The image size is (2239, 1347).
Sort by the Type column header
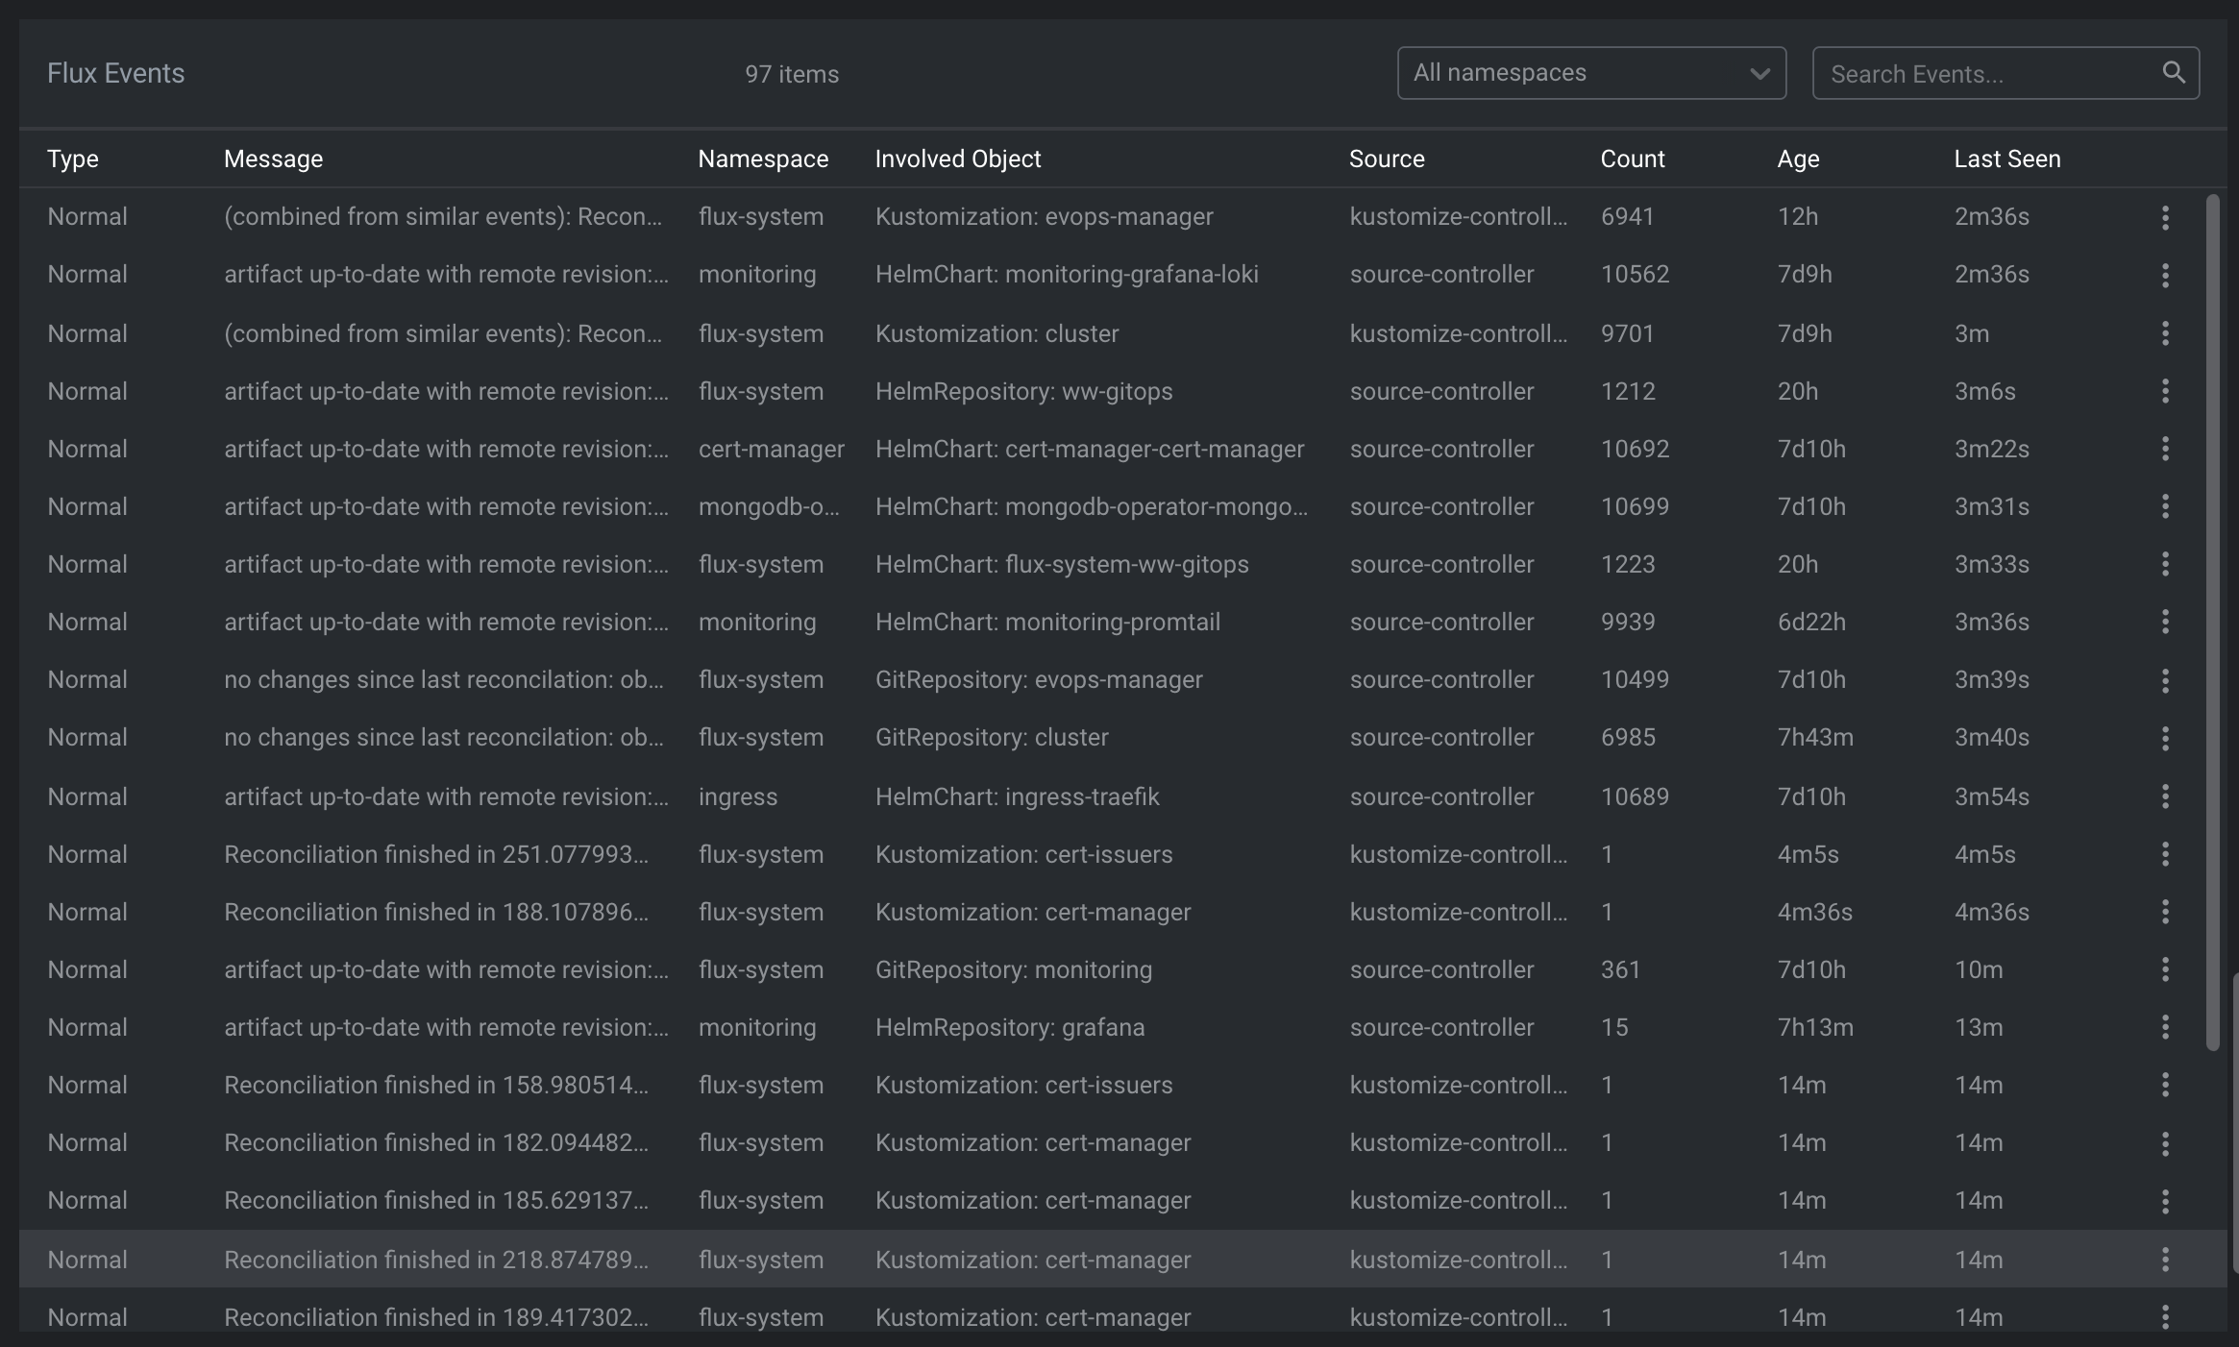73,159
